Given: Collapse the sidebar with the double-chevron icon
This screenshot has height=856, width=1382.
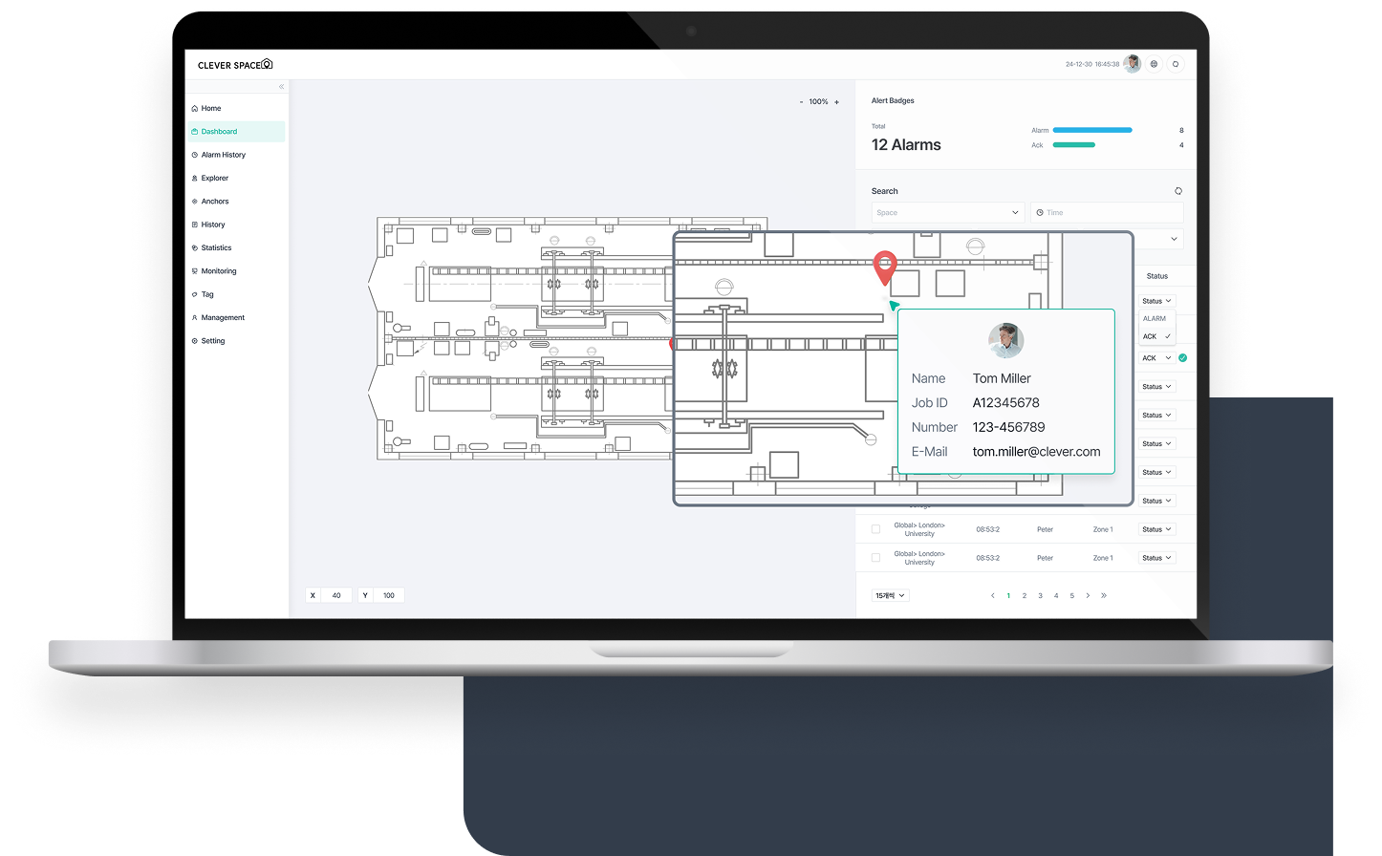Looking at the screenshot, I should (281, 87).
